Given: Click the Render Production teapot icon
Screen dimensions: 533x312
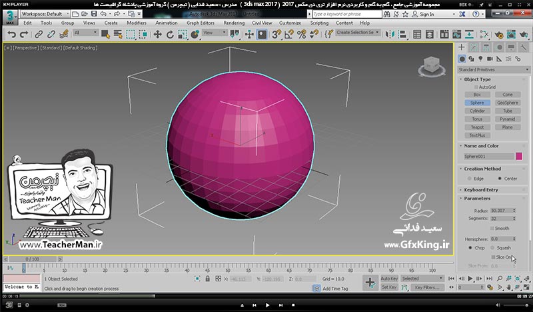Looking at the screenshot, I should (524, 35).
